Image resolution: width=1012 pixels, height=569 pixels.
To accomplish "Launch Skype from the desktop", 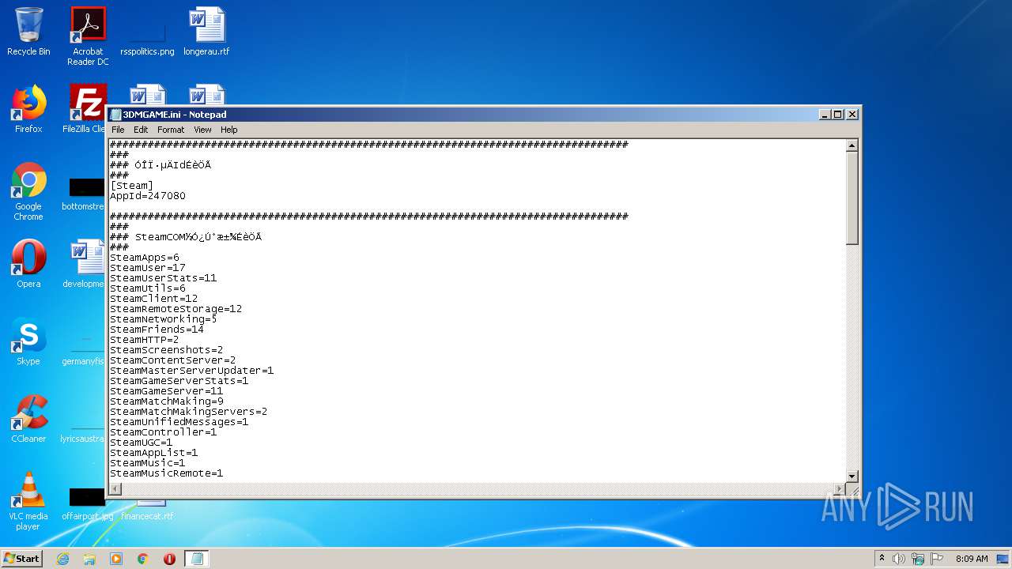I will tap(28, 341).
